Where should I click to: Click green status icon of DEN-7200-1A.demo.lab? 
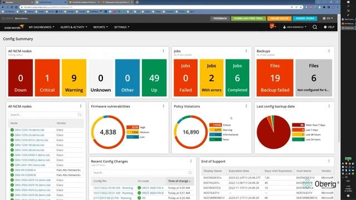pos(12,130)
